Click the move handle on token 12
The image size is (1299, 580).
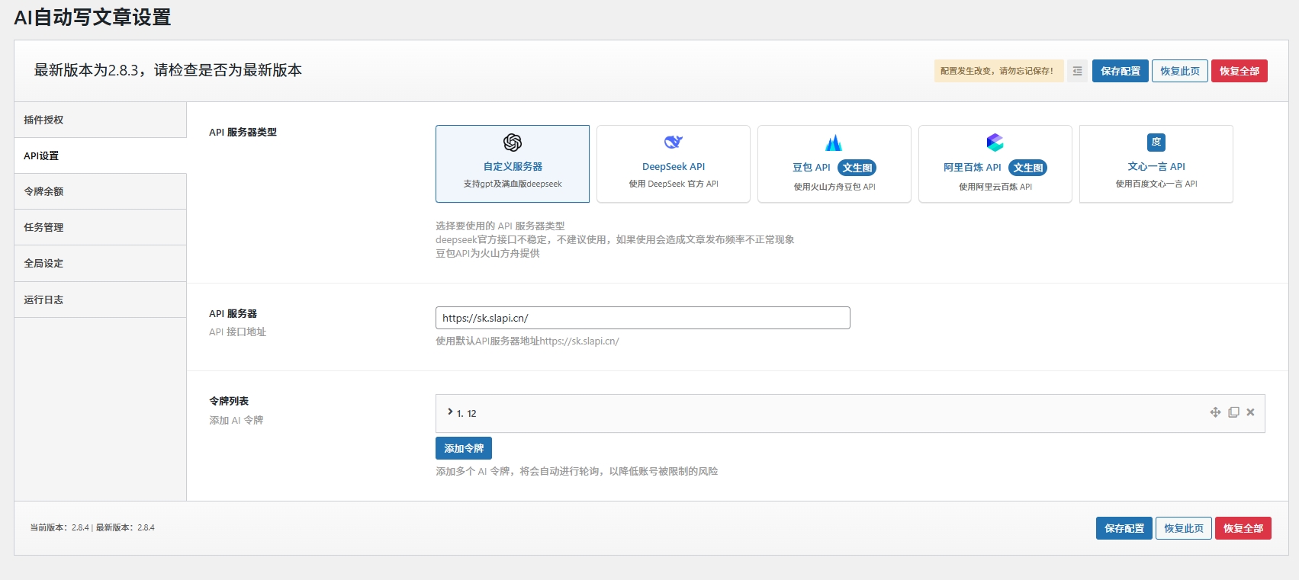tap(1215, 412)
